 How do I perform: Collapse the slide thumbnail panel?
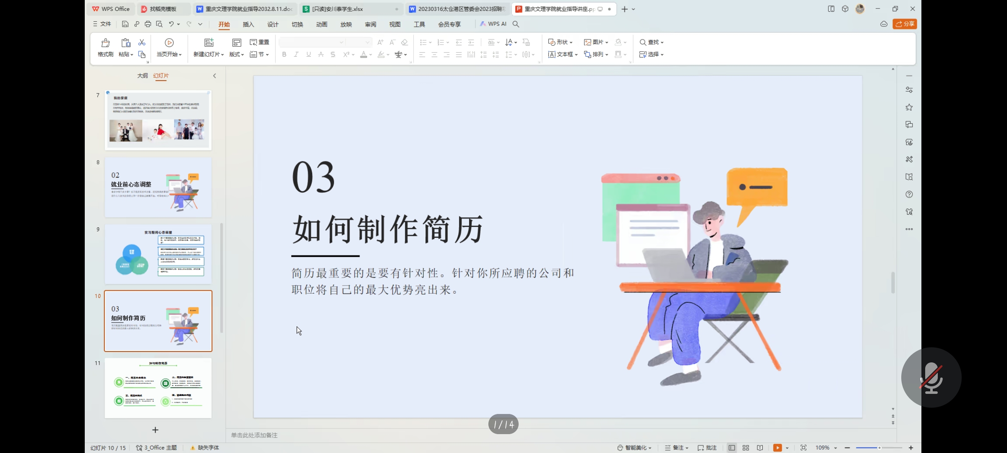pyautogui.click(x=214, y=76)
